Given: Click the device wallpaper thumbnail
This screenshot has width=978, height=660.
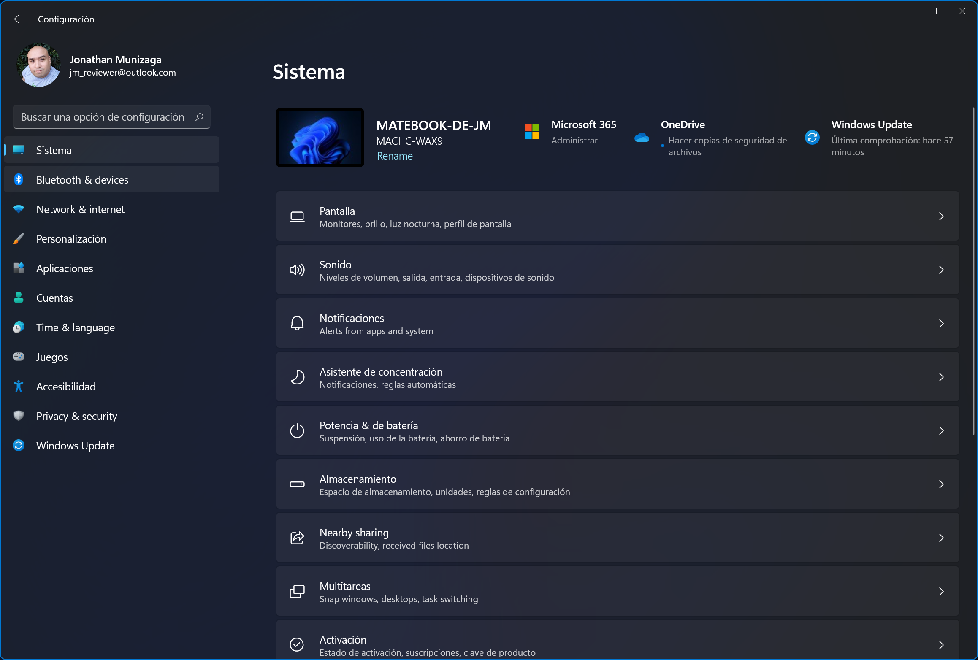Looking at the screenshot, I should pyautogui.click(x=320, y=138).
